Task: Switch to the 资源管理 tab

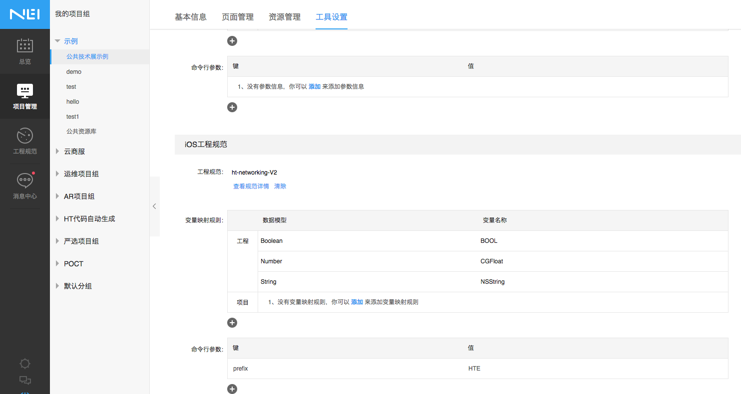Action: 285,17
